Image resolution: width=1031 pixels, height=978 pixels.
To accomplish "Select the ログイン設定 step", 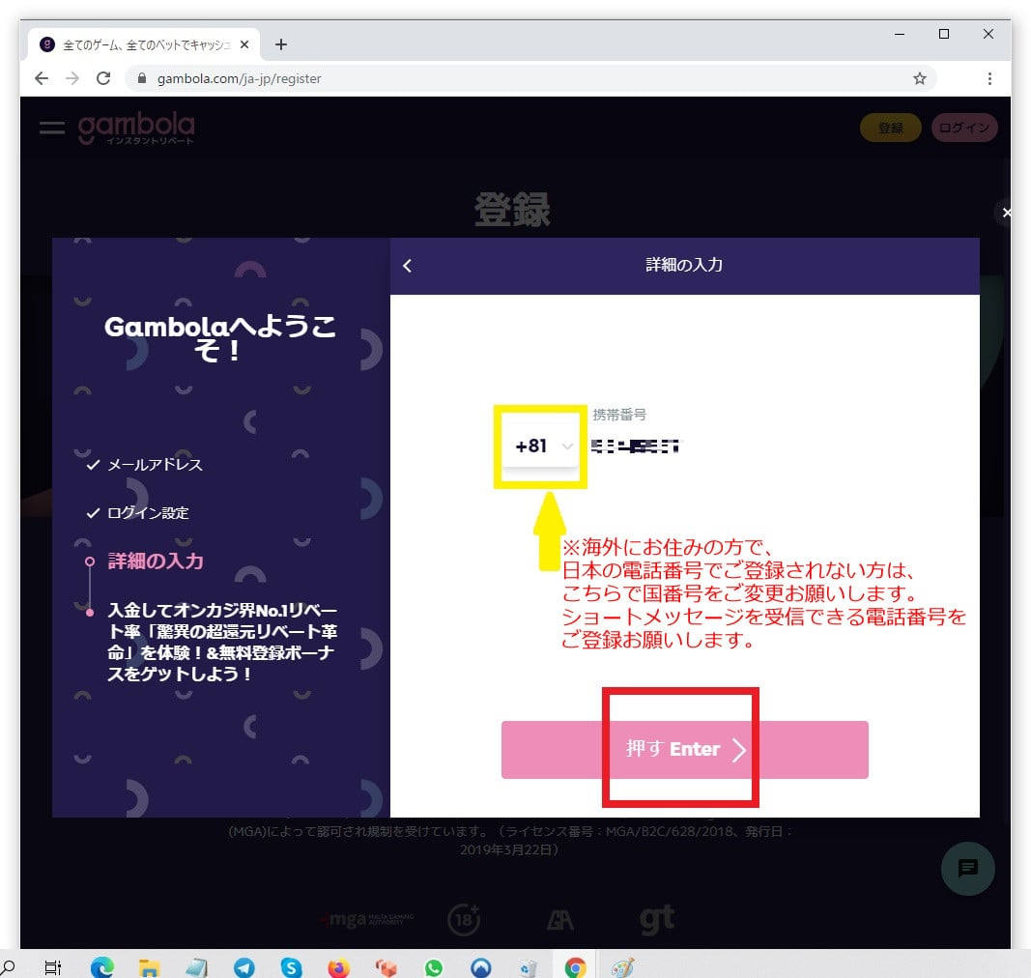I will coord(137,513).
